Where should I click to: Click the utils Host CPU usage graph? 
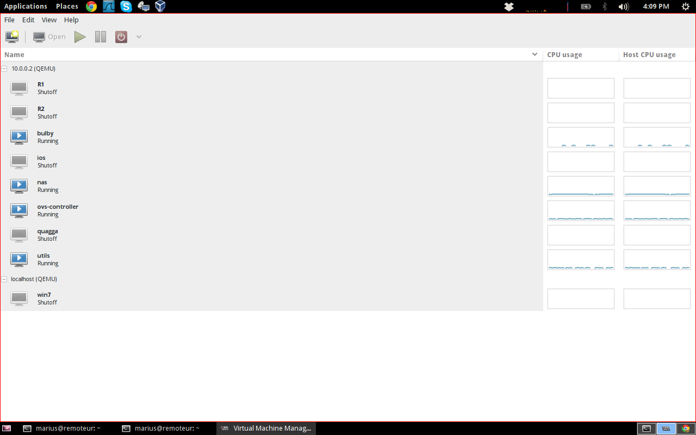pos(657,259)
